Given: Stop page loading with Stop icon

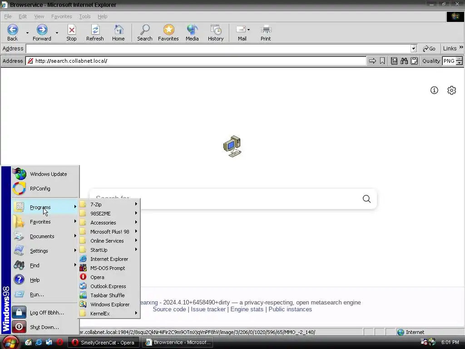Looking at the screenshot, I should click(x=71, y=33).
